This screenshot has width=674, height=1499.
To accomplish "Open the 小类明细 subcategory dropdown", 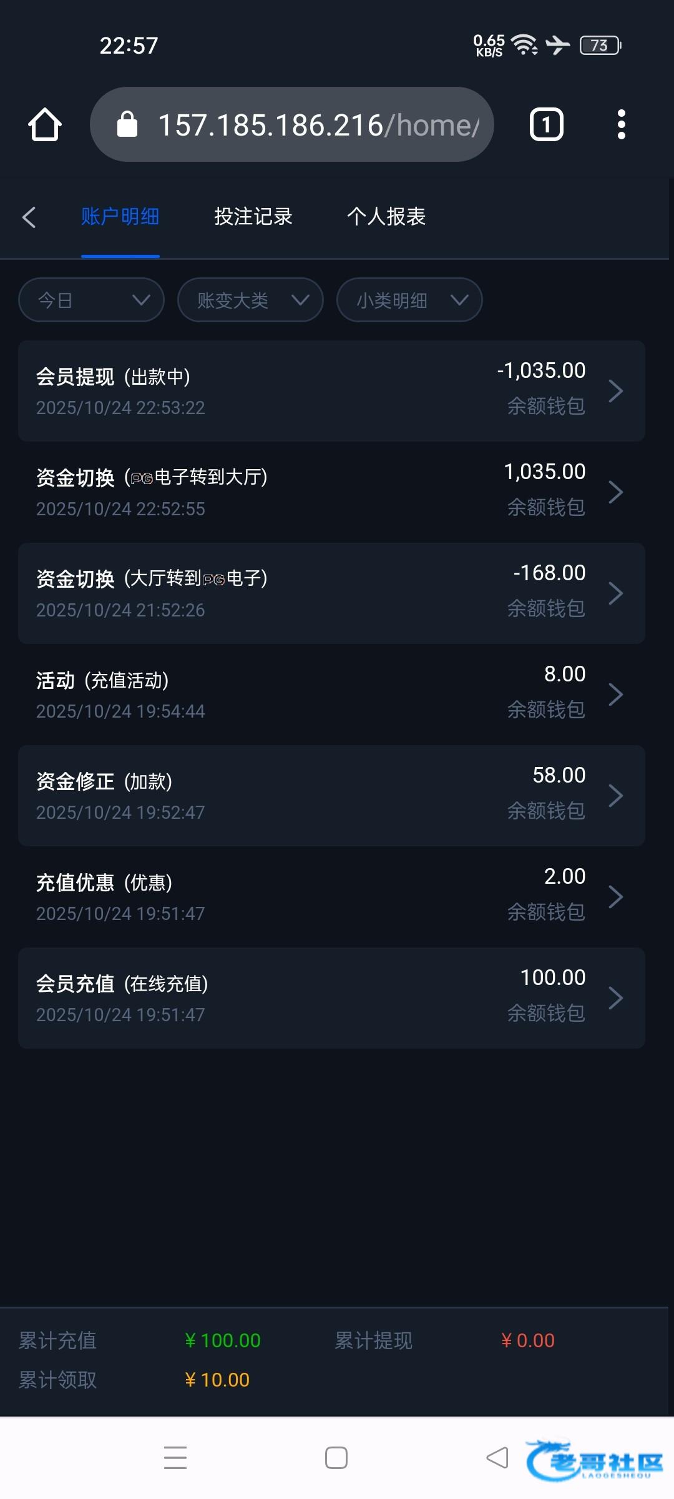I will (x=409, y=300).
